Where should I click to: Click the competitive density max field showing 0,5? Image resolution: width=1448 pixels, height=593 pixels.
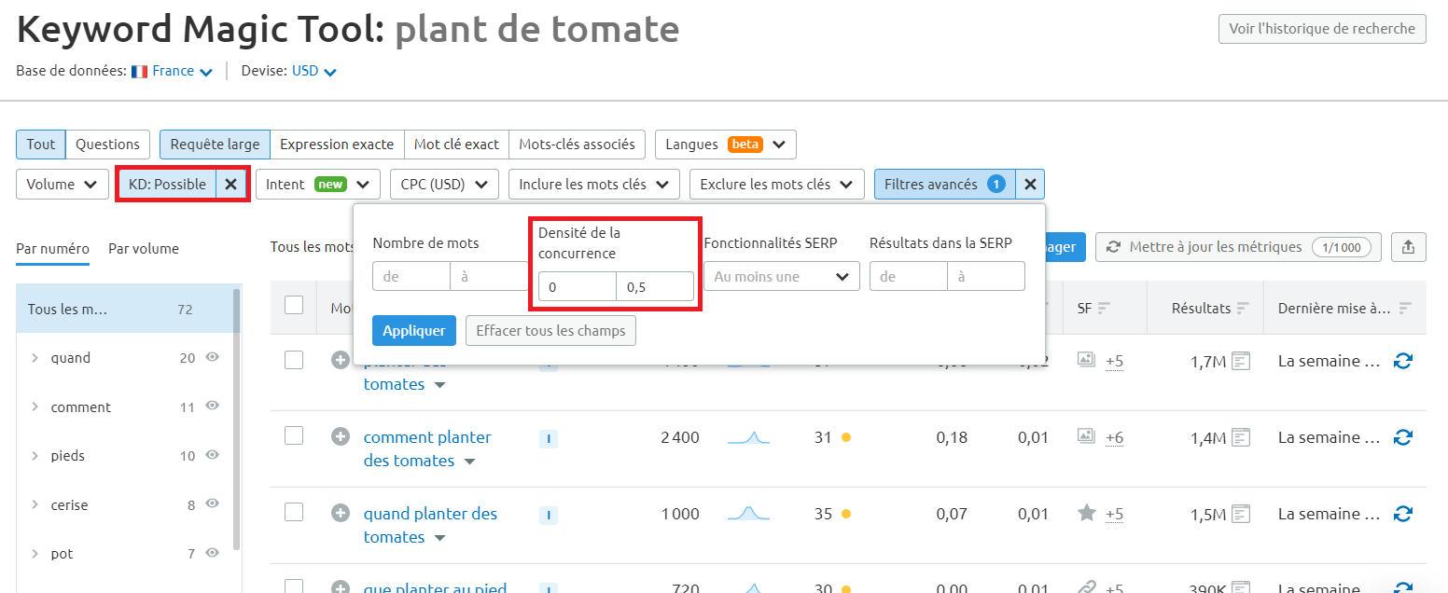(655, 286)
